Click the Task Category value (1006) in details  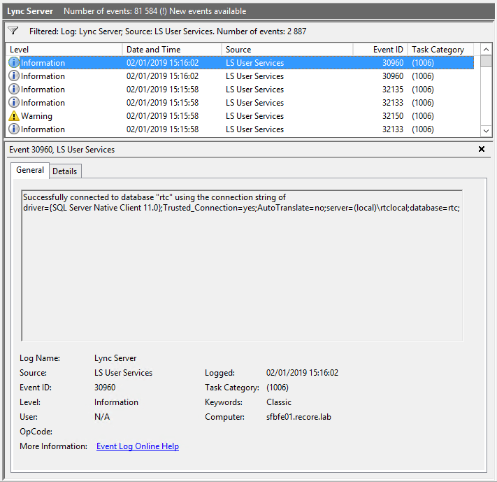coord(278,388)
